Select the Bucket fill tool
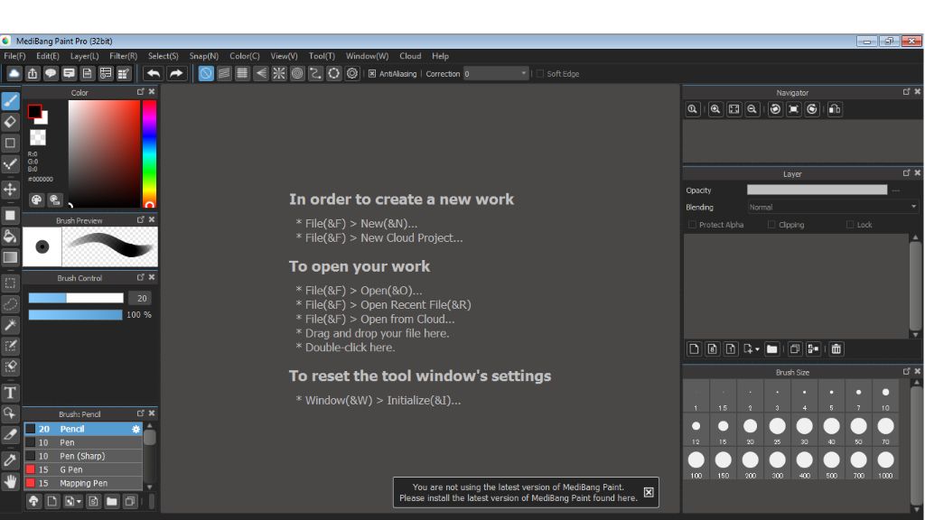 10,237
